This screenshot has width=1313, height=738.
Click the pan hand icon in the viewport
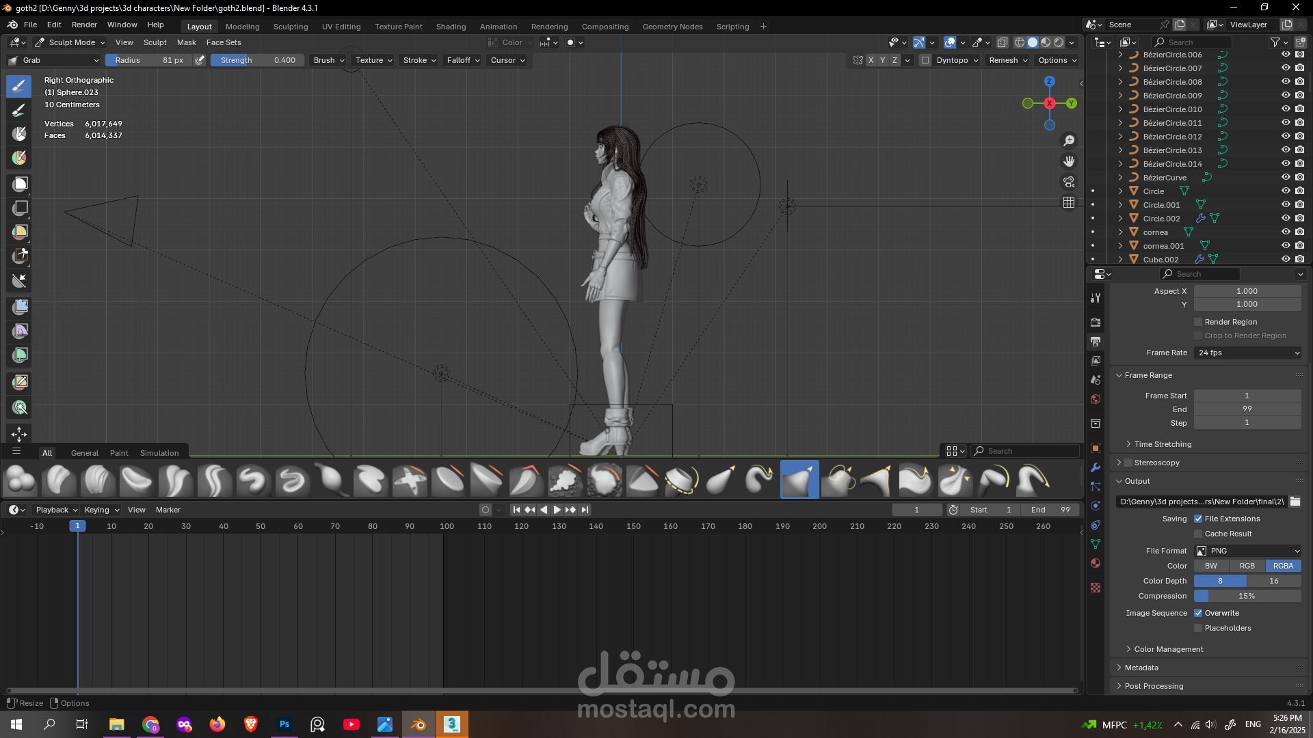pyautogui.click(x=1068, y=161)
